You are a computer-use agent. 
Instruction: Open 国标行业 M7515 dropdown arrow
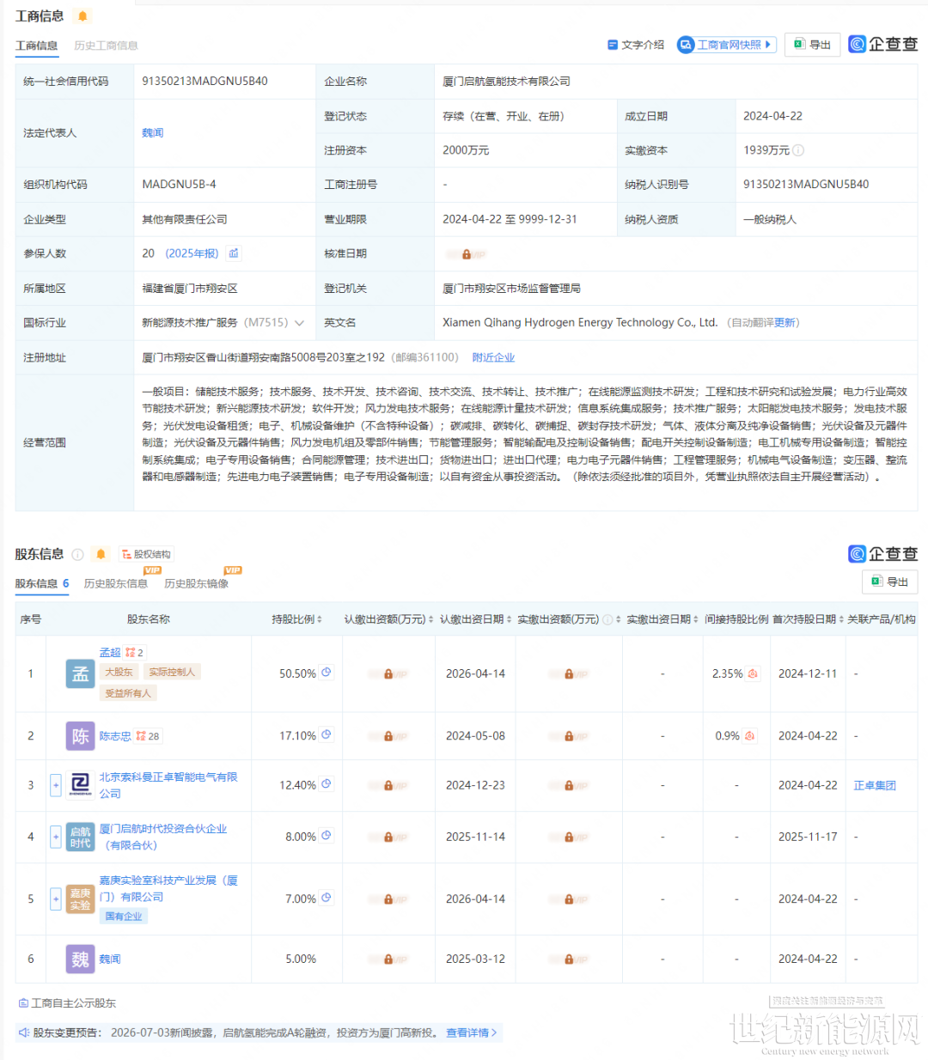299,323
